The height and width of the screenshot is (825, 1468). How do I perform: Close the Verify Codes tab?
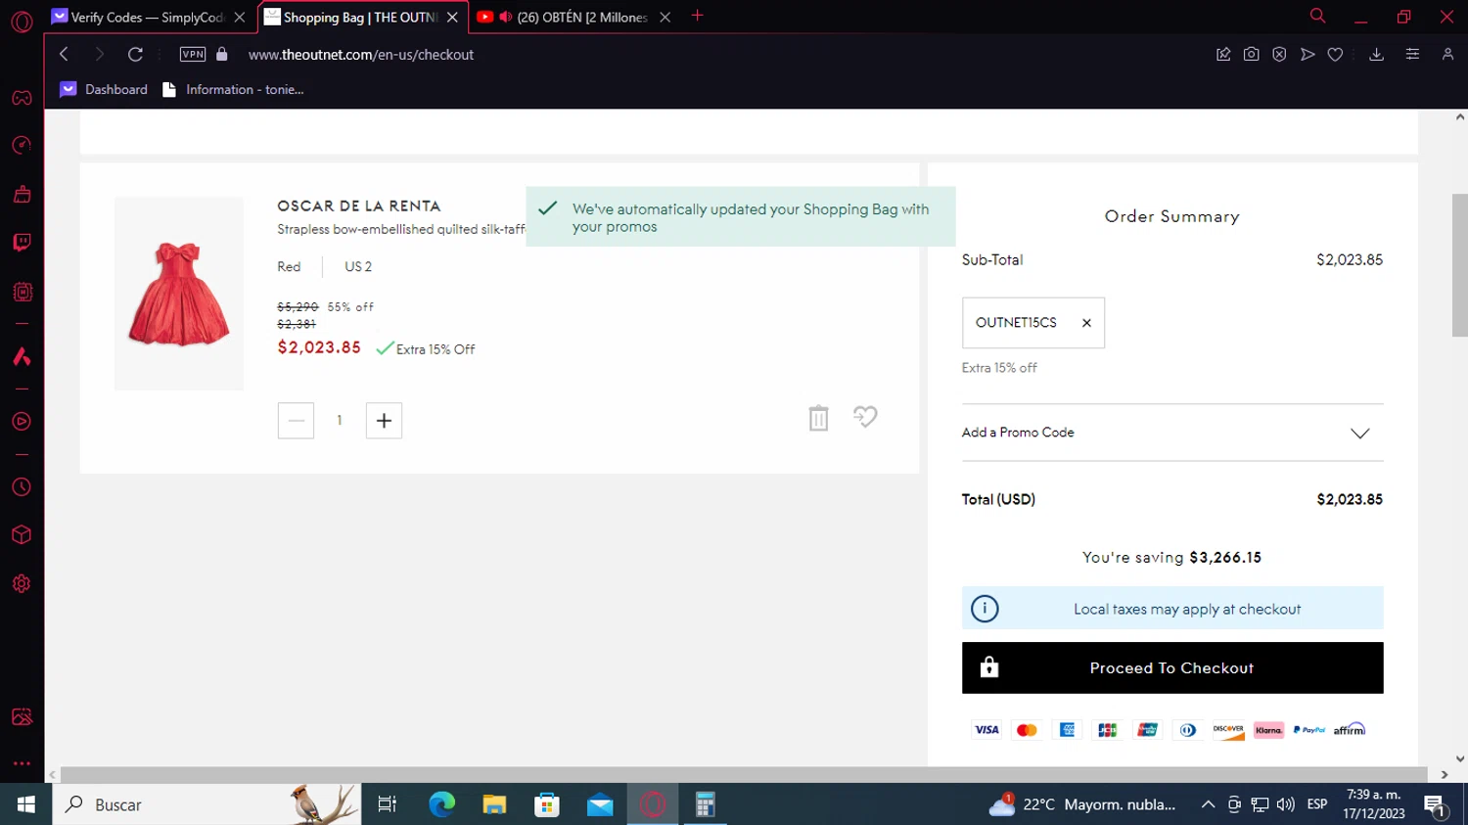tap(240, 18)
